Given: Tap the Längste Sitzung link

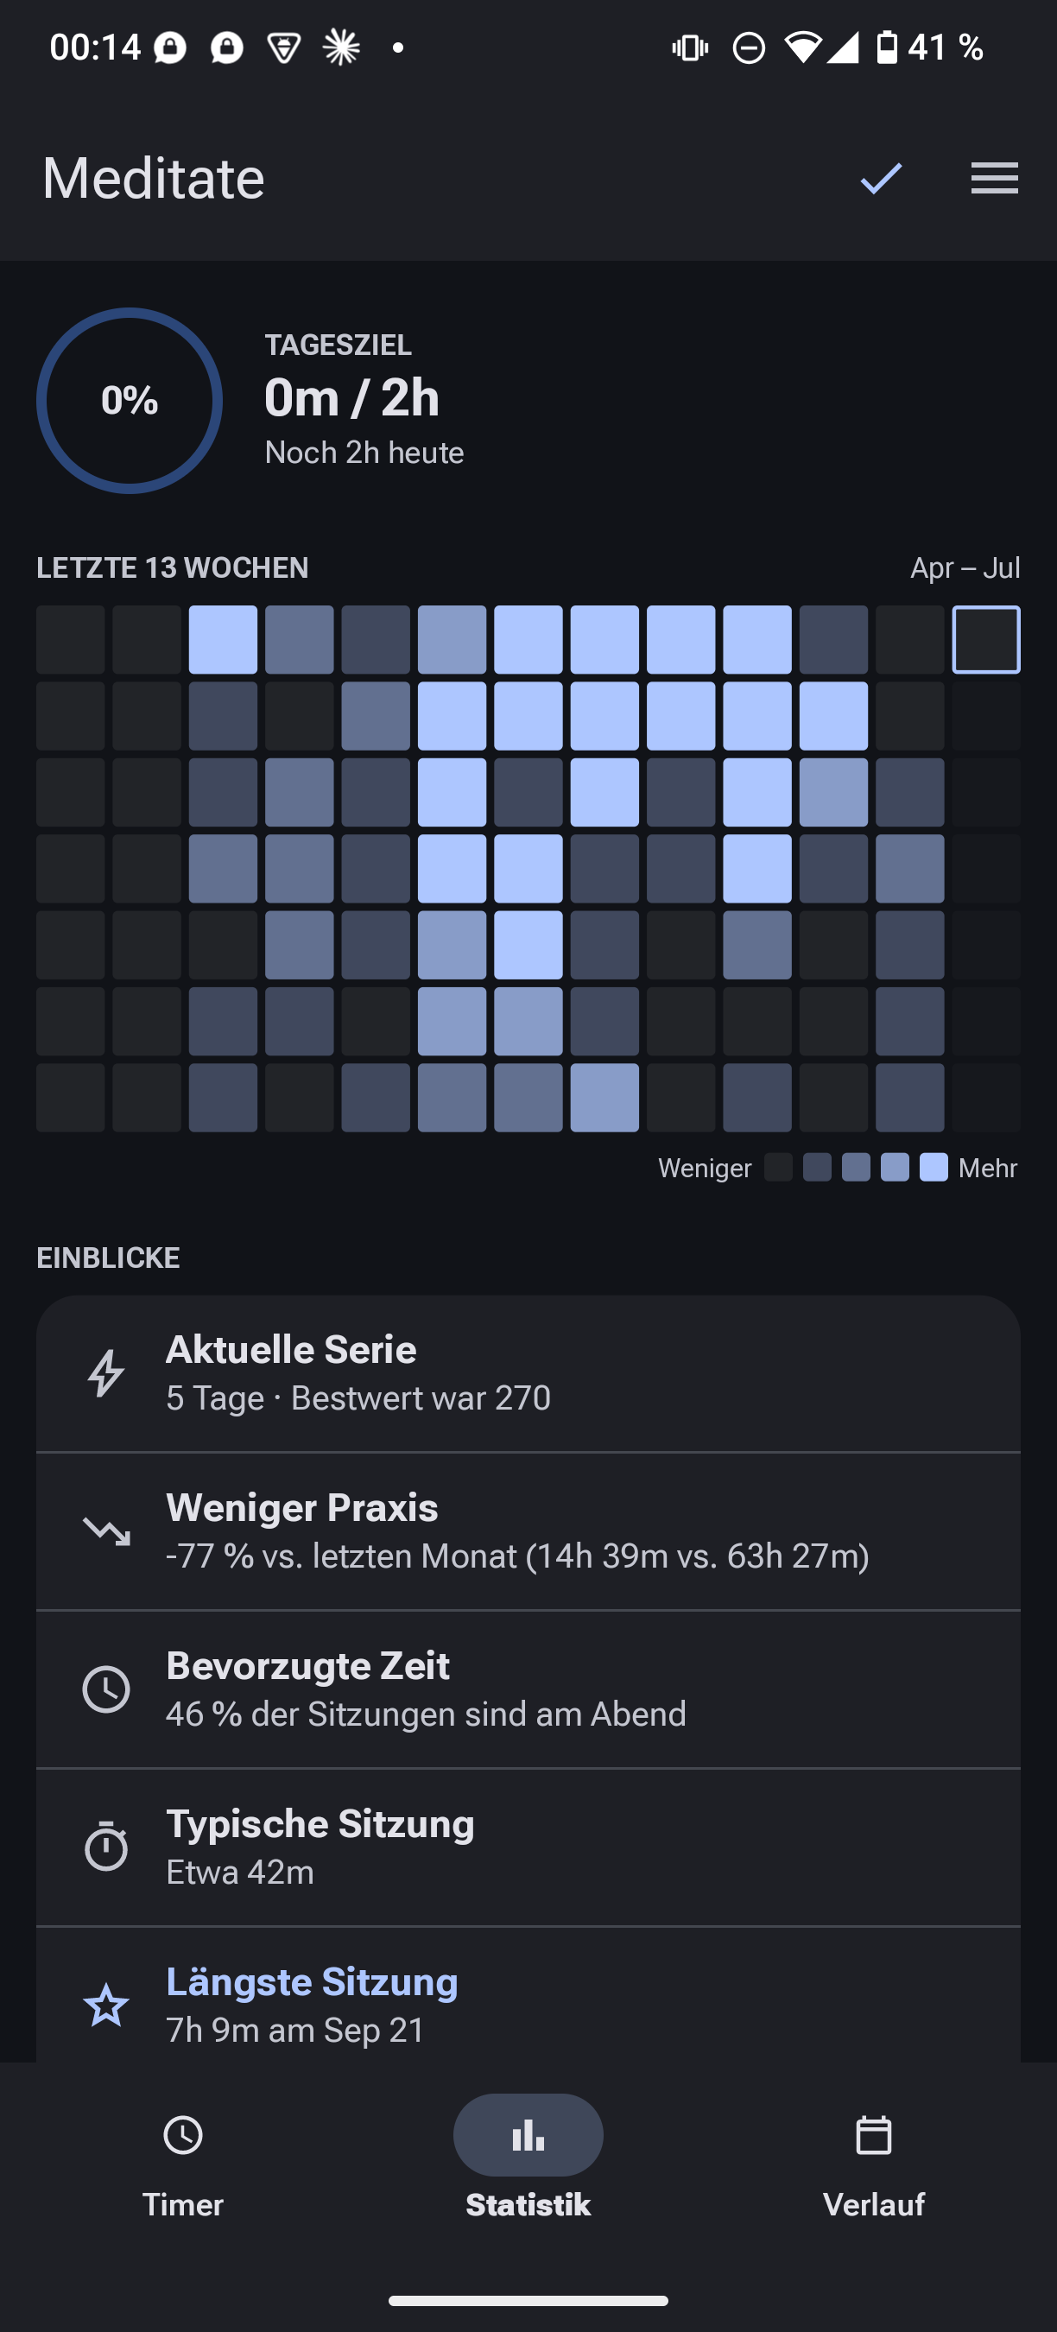Looking at the screenshot, I should pos(313,1980).
